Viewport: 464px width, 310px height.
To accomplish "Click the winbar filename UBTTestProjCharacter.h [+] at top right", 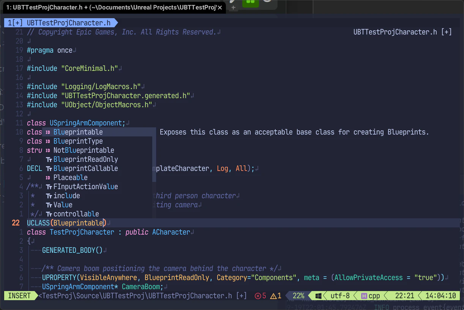I will pos(402,32).
